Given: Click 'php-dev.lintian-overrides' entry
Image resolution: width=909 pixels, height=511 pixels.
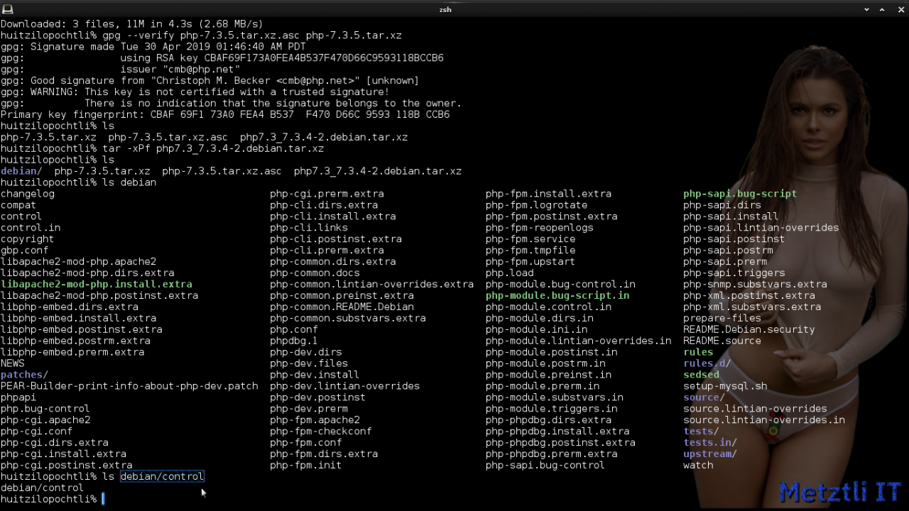Looking at the screenshot, I should pyautogui.click(x=345, y=386).
